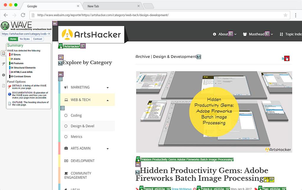The image size is (302, 190).
Task: Click the ArtsHacker site logo
Action: coord(91,34)
